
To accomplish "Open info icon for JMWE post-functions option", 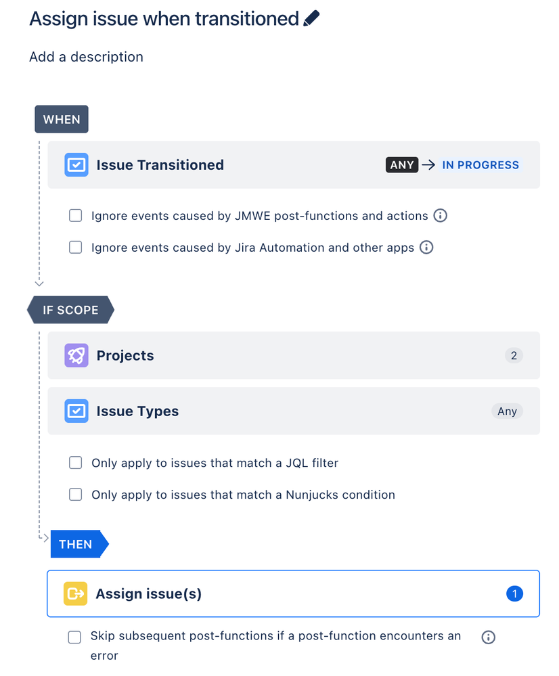I will 440,215.
